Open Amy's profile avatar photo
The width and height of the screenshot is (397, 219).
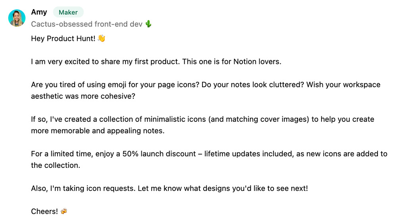(x=17, y=18)
